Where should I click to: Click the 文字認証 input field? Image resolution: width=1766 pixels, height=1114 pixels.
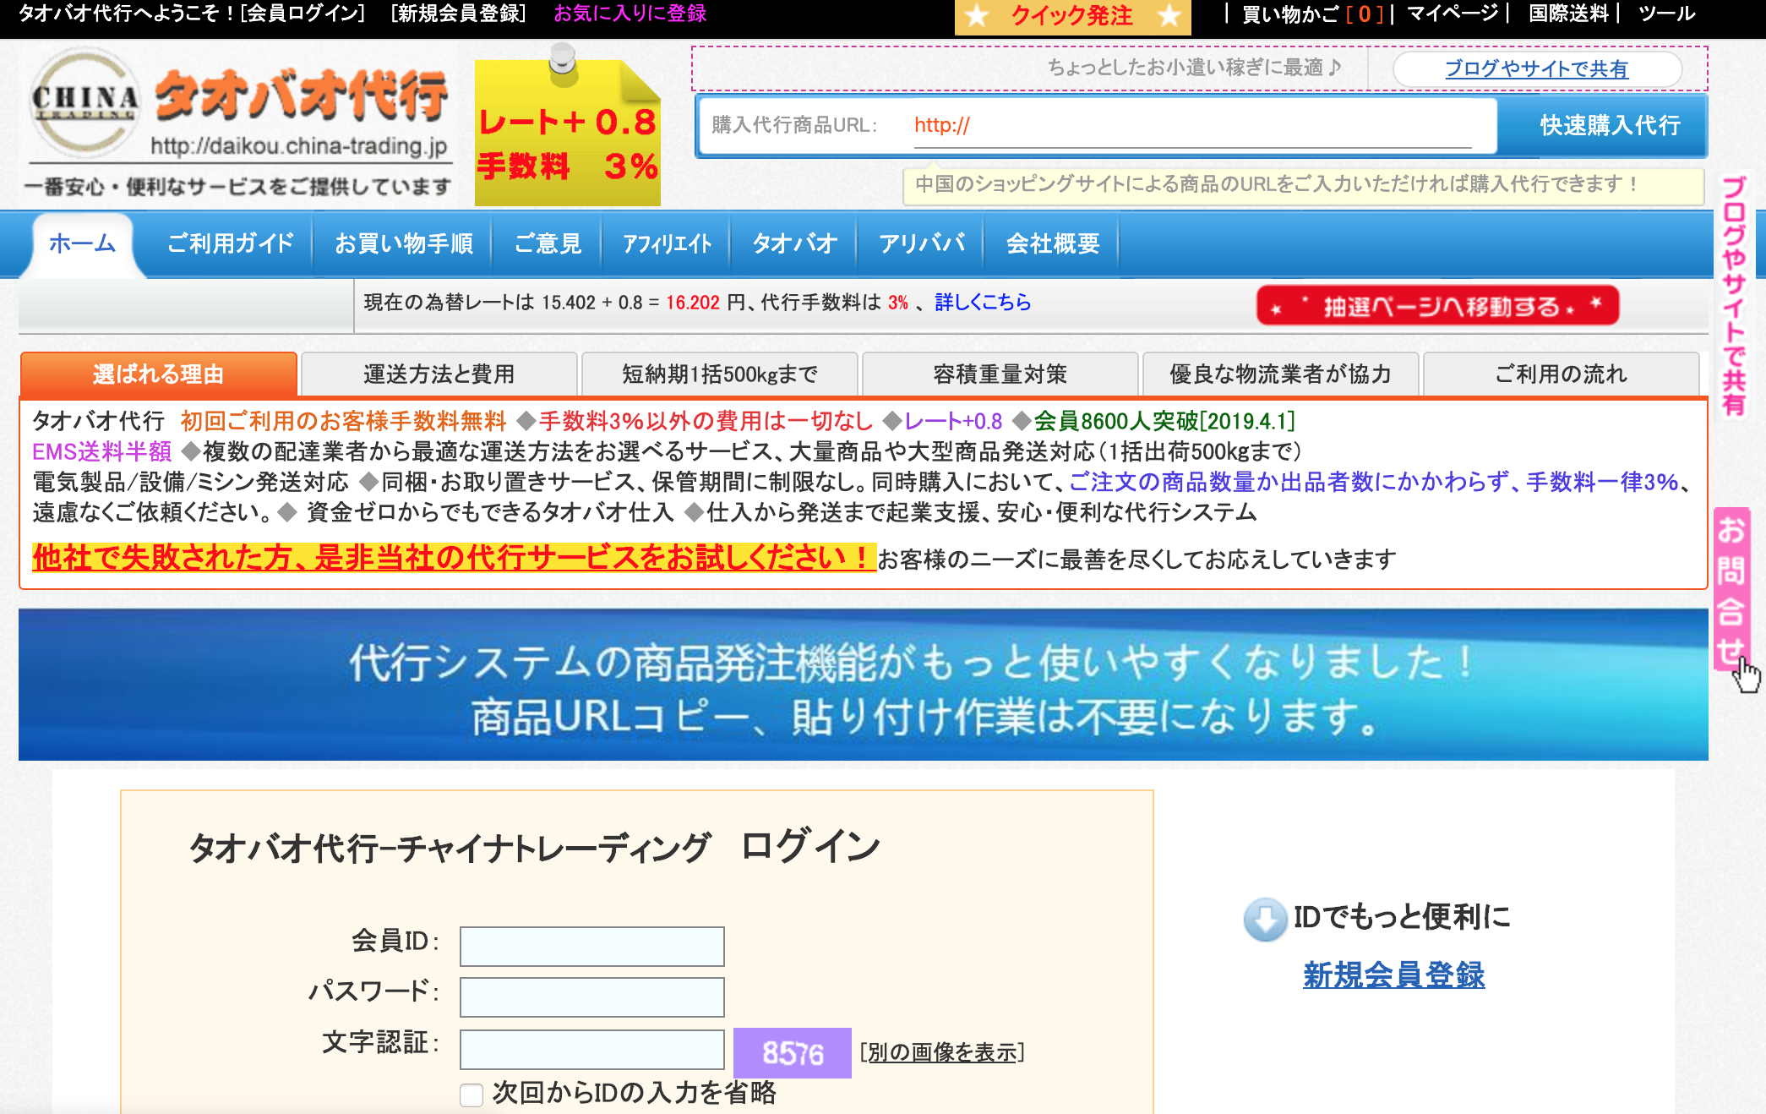click(x=591, y=1049)
